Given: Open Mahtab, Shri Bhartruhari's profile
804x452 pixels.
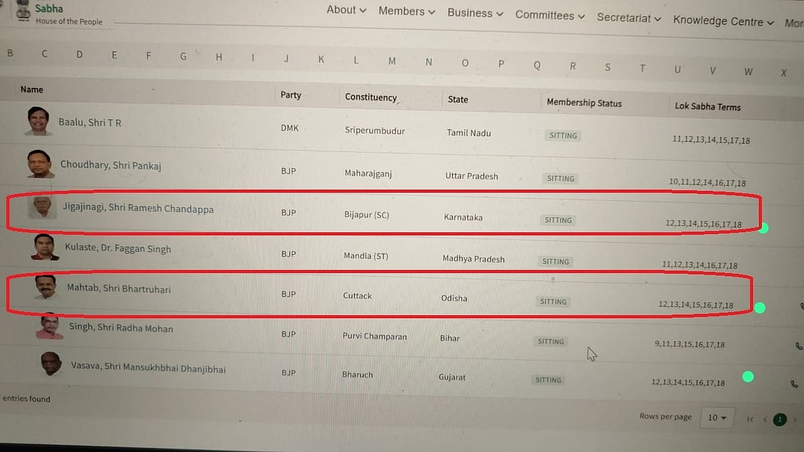Looking at the screenshot, I should (119, 289).
